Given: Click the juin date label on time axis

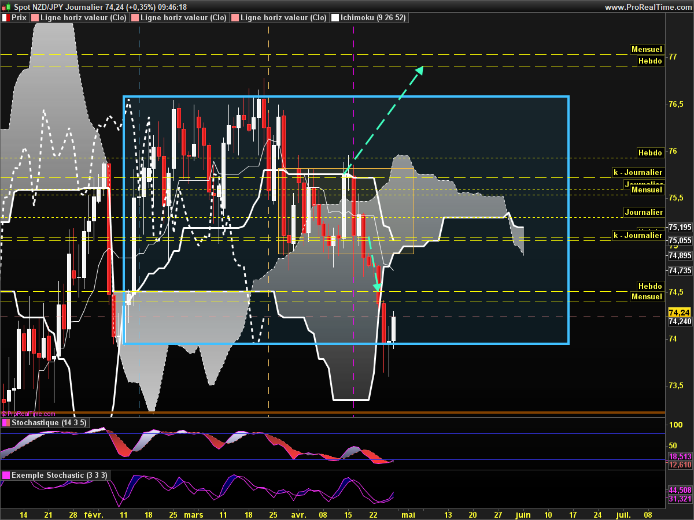Looking at the screenshot, I should 523,514.
